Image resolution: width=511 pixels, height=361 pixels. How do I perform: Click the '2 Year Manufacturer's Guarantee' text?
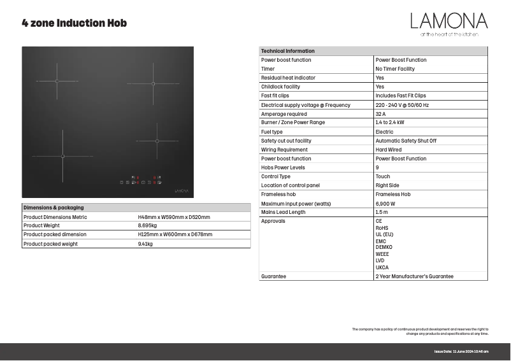414,276
